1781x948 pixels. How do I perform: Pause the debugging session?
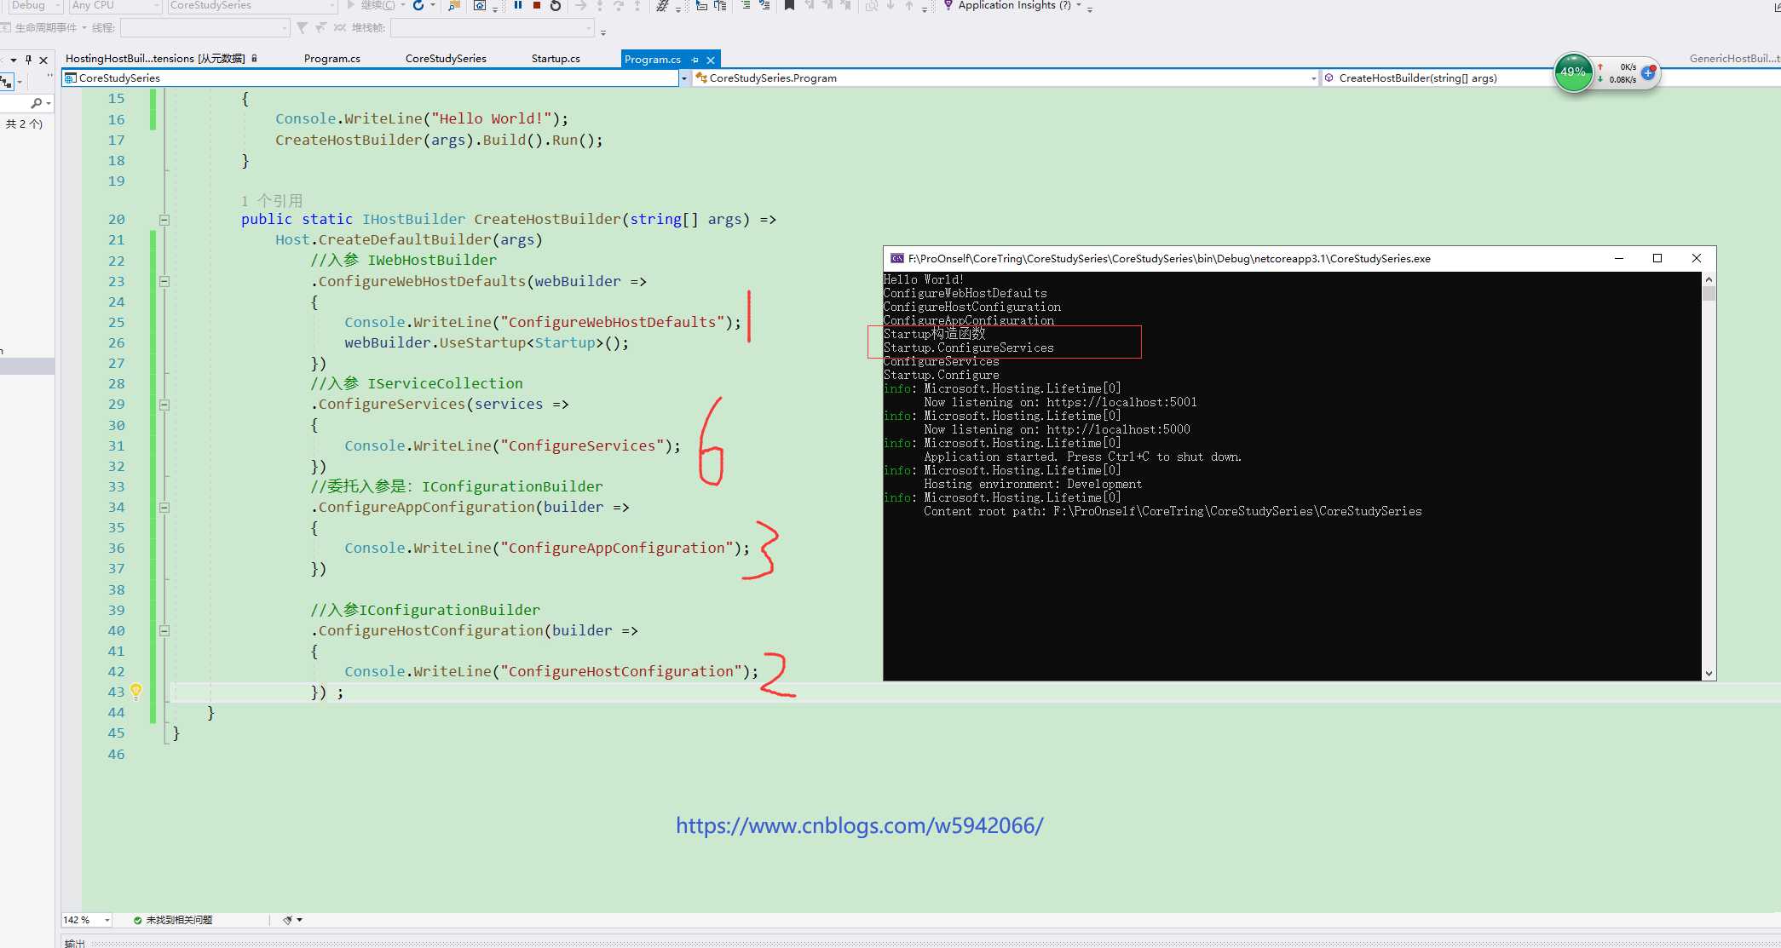(517, 5)
